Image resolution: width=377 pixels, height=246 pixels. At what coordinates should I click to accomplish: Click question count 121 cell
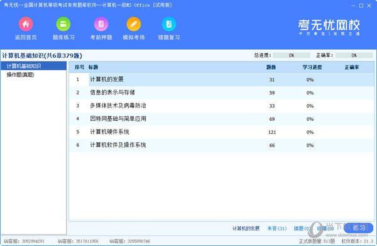click(x=272, y=132)
